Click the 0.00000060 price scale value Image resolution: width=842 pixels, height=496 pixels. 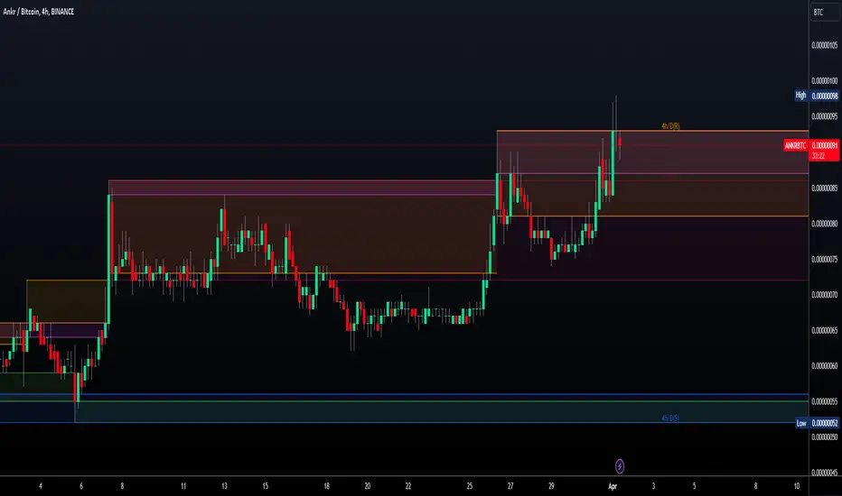824,366
